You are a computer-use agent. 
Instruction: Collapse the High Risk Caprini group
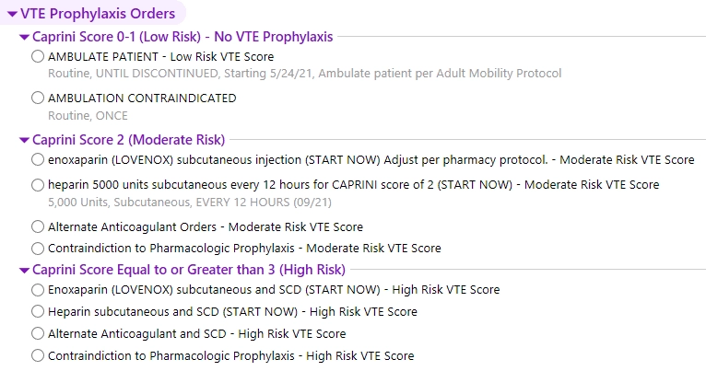tap(24, 271)
